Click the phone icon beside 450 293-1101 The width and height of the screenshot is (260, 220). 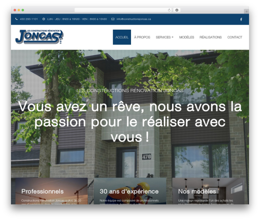[x=17, y=19]
